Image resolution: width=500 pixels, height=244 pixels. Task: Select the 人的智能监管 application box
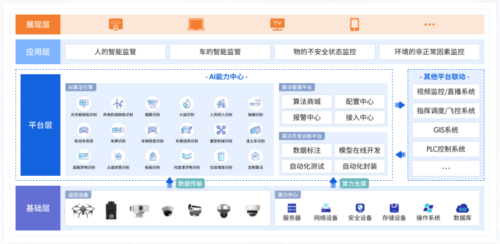(115, 52)
